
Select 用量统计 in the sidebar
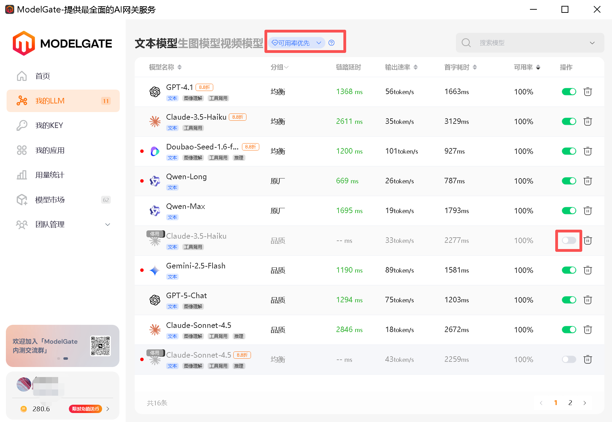(x=49, y=175)
